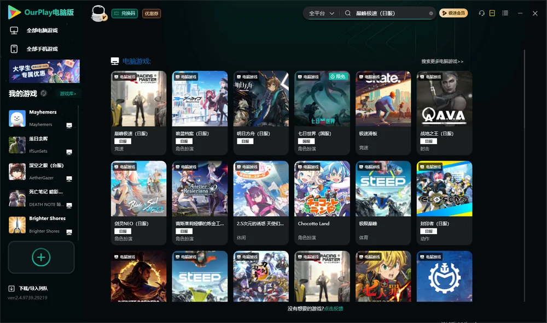547x323 pixels.
Task: Go to 全部电脑游戏 section
Action: [x=42, y=31]
